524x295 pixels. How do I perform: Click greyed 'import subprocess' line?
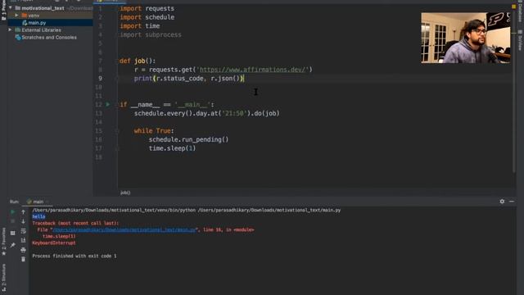pyautogui.click(x=151, y=34)
